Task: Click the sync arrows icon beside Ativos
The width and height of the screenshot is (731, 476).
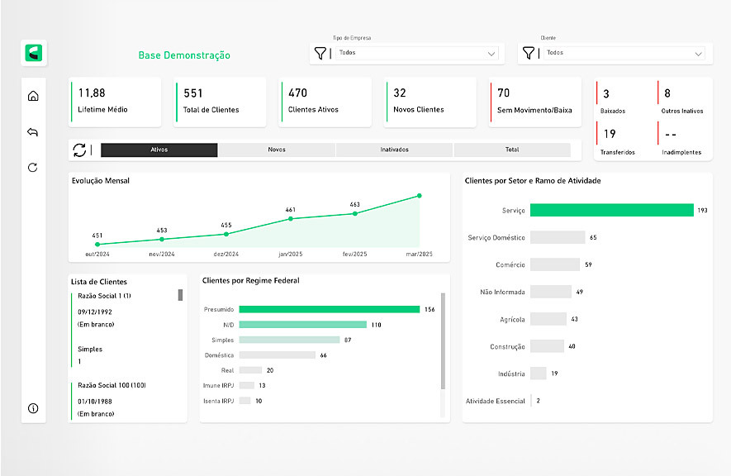Action: pos(79,150)
